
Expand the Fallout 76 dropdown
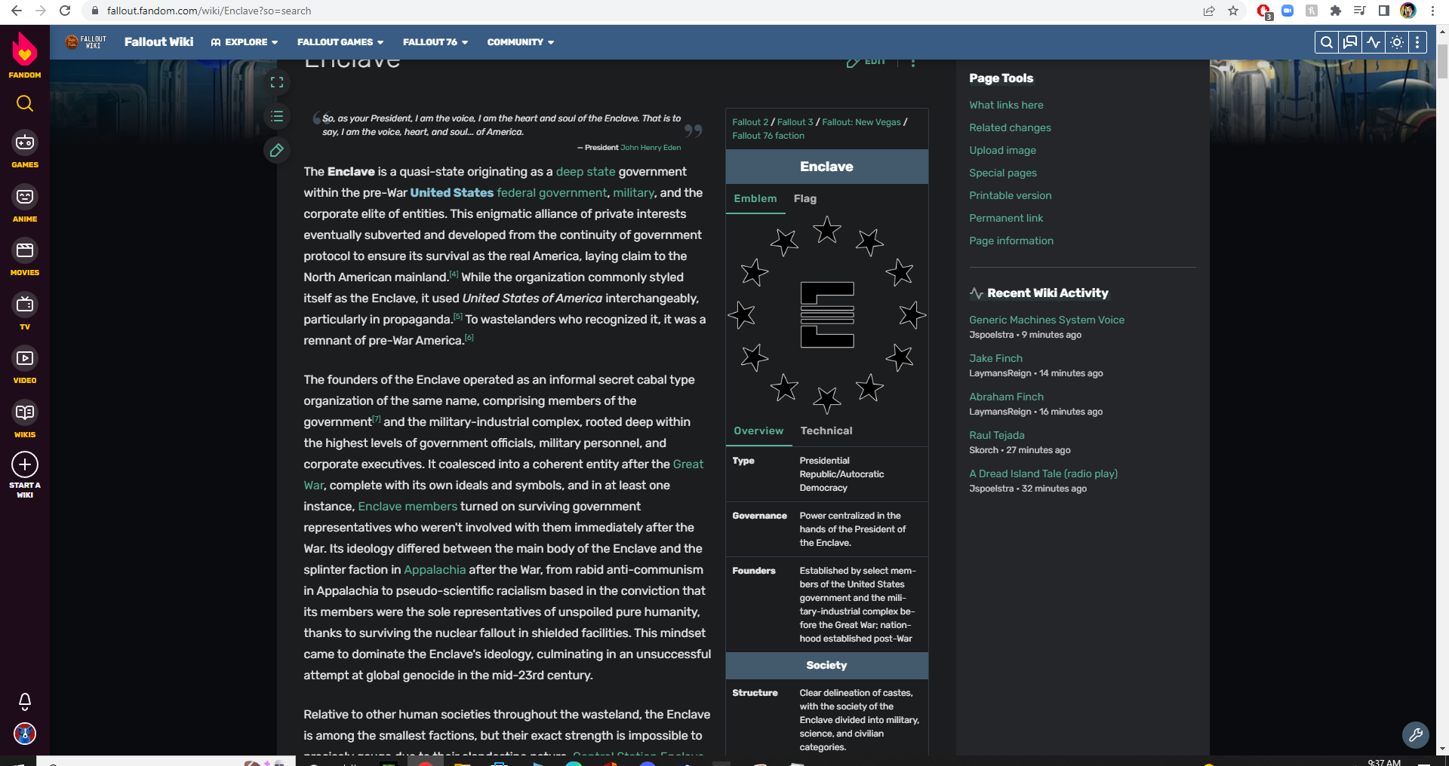click(x=435, y=42)
